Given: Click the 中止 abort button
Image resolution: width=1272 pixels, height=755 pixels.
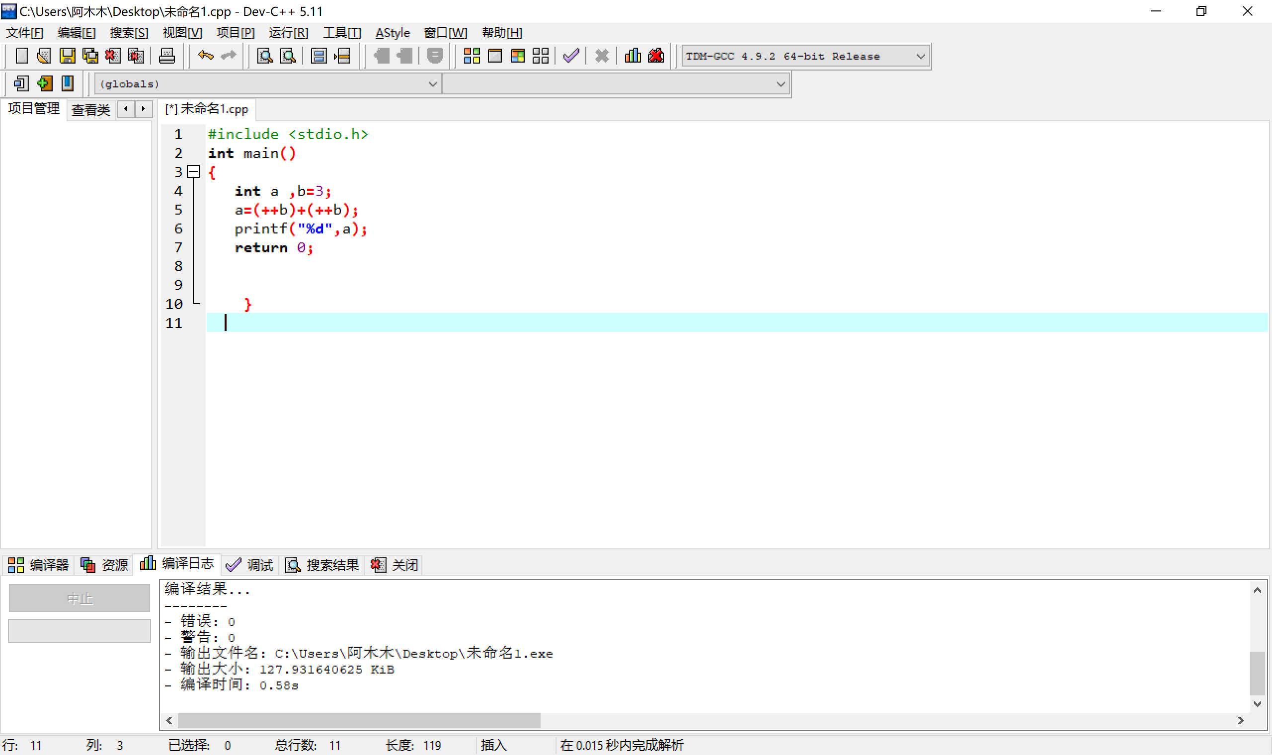Looking at the screenshot, I should point(79,598).
